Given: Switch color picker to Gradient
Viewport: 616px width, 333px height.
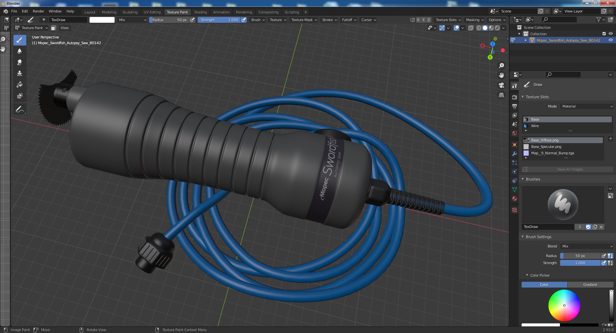Looking at the screenshot, I should pos(590,285).
